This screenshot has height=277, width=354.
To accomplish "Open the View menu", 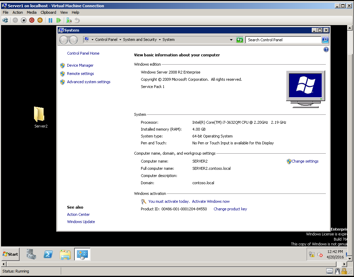I will coord(64,12).
